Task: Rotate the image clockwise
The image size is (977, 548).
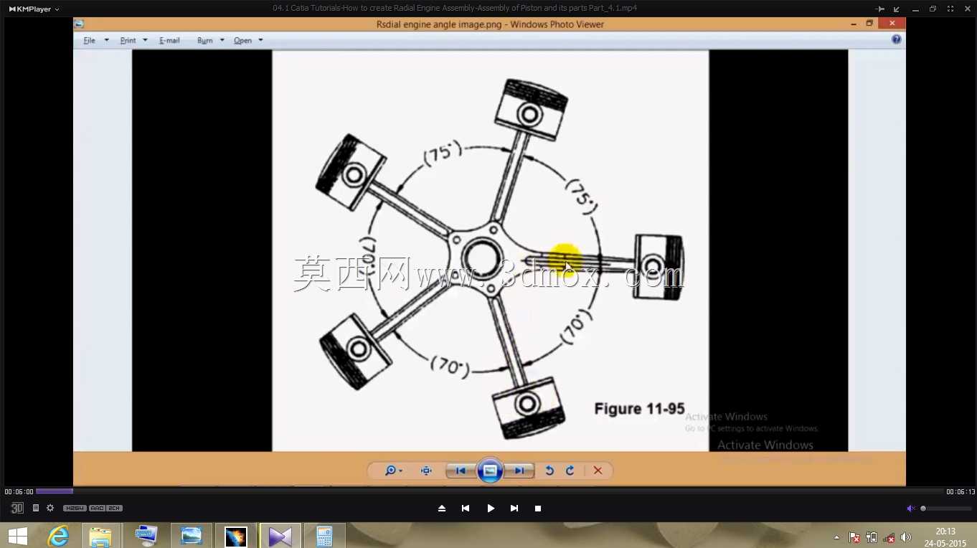Action: [x=570, y=471]
